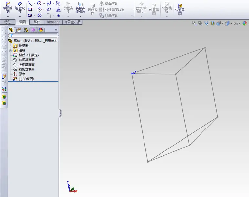Open dropdown under 转换实体引用

point(80,16)
